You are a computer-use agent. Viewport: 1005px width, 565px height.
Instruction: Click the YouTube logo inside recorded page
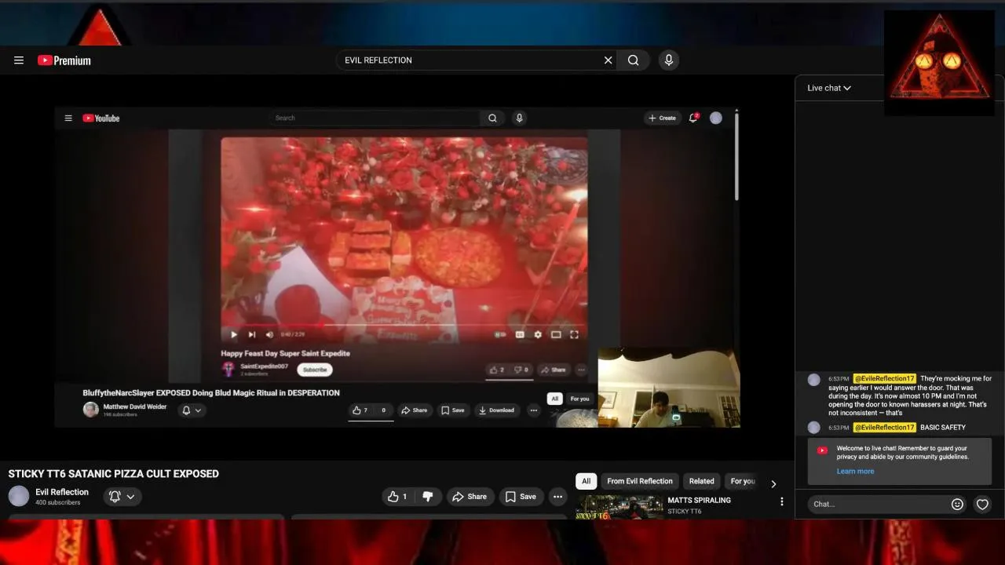click(x=101, y=118)
